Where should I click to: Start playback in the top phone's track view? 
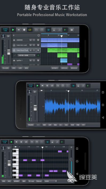point(13,30)
